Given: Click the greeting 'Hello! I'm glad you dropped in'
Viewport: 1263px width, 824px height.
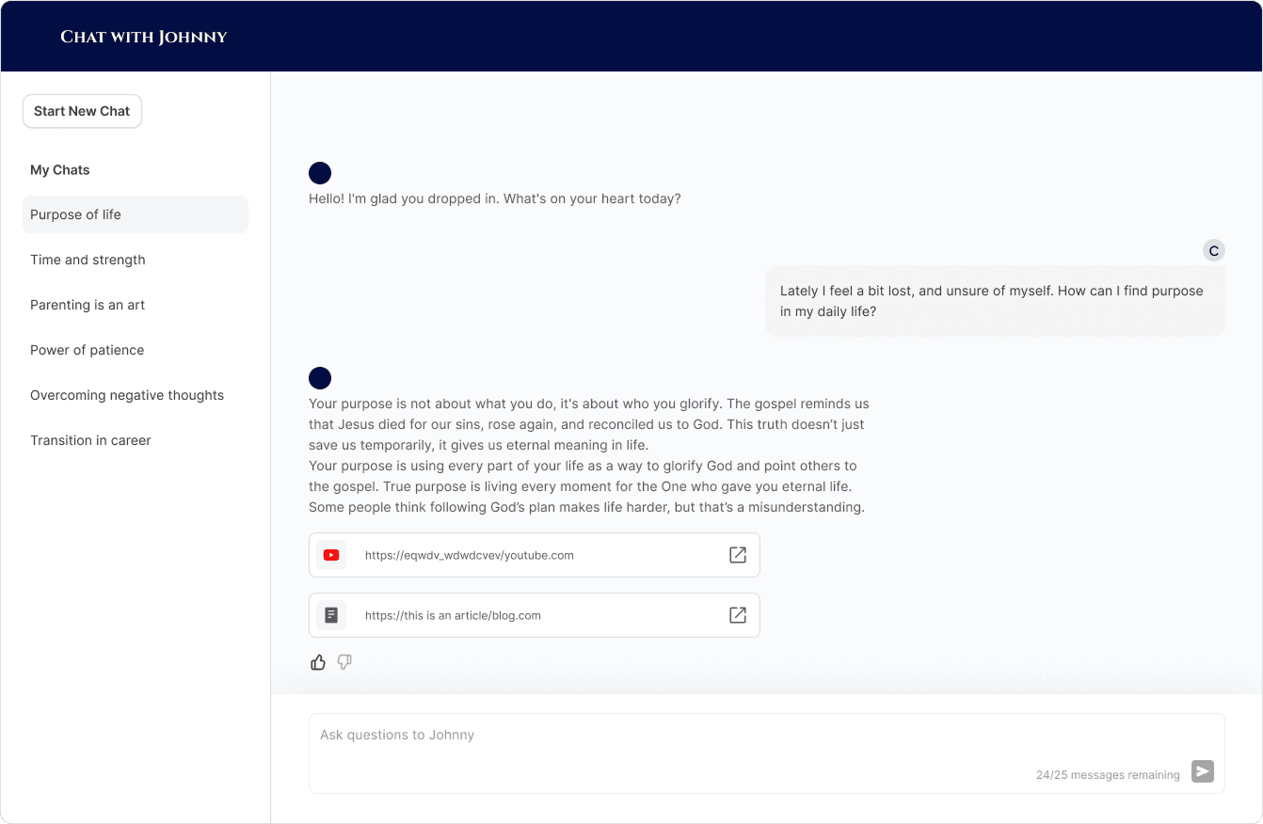Looking at the screenshot, I should 495,199.
